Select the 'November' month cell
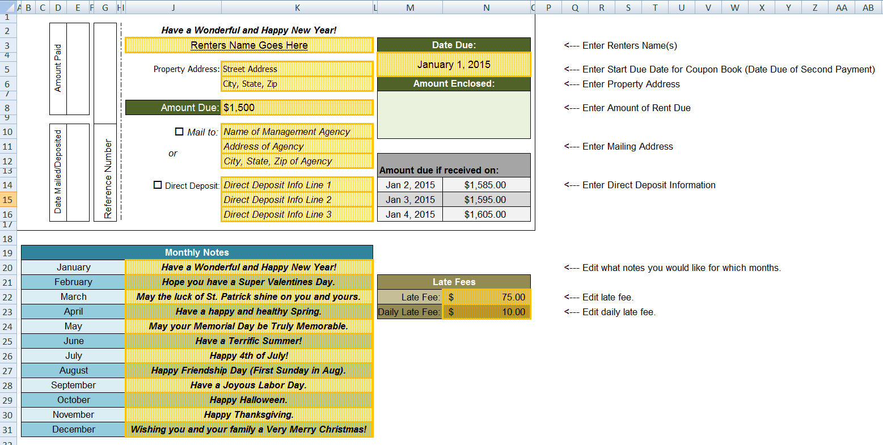The image size is (883, 445). click(x=73, y=414)
